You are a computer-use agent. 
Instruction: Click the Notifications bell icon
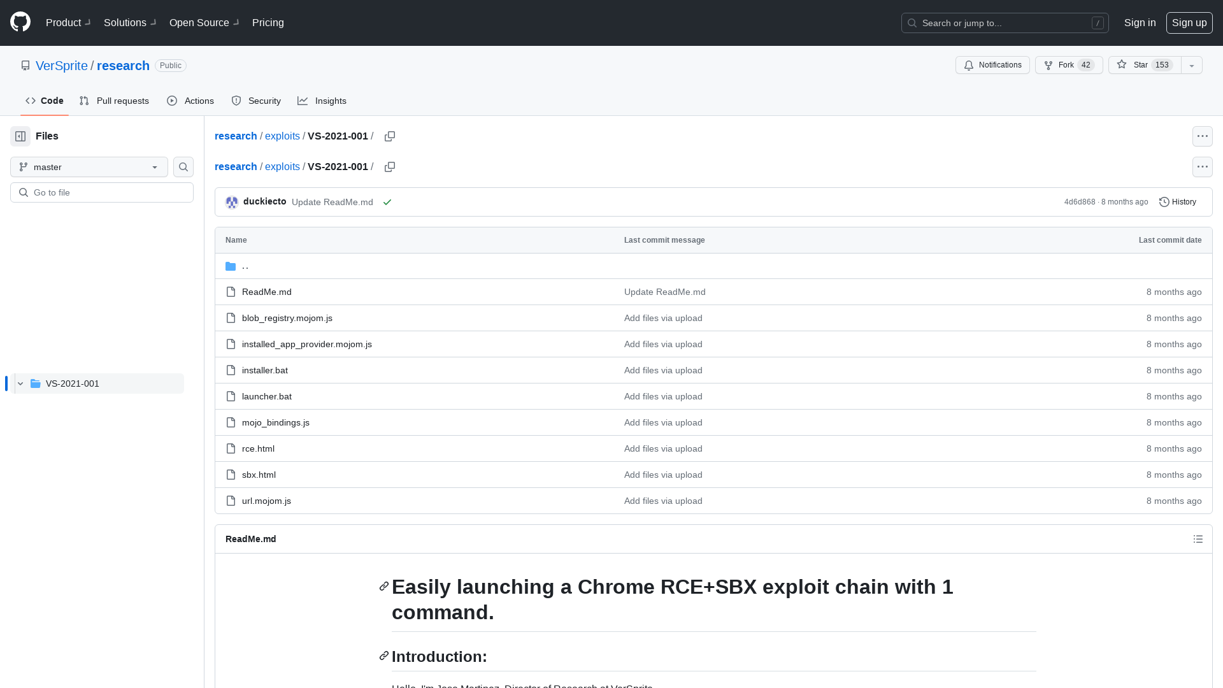[969, 65]
